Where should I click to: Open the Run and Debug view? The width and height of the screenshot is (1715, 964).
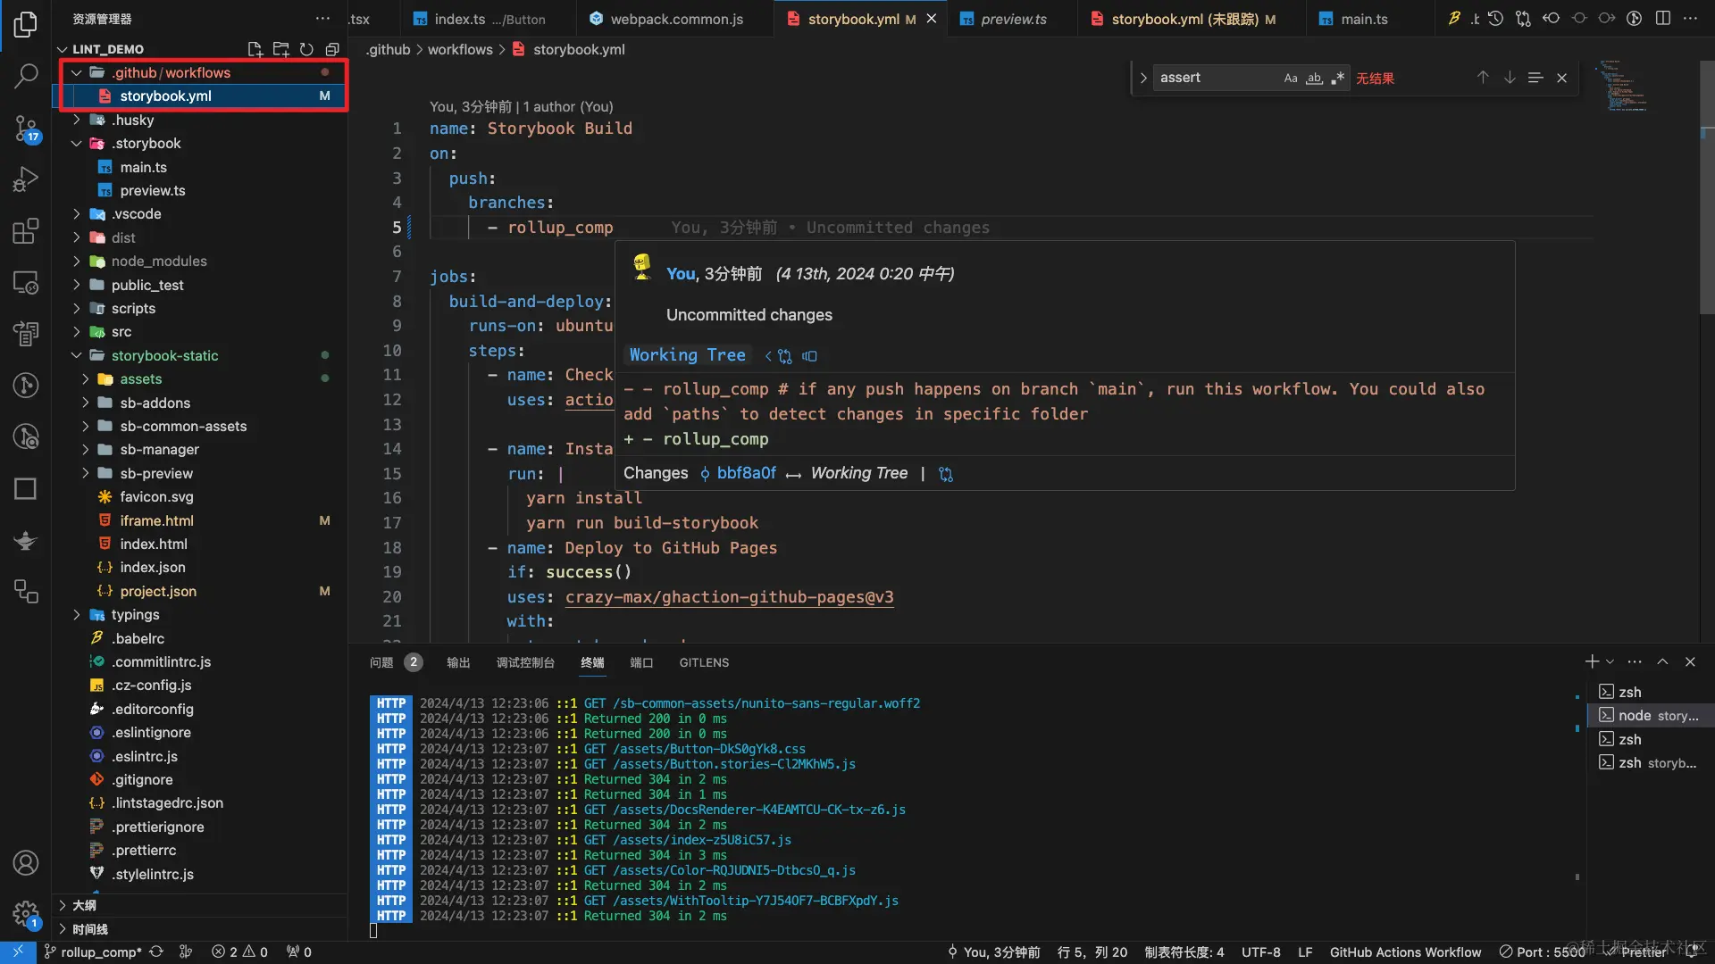point(26,179)
